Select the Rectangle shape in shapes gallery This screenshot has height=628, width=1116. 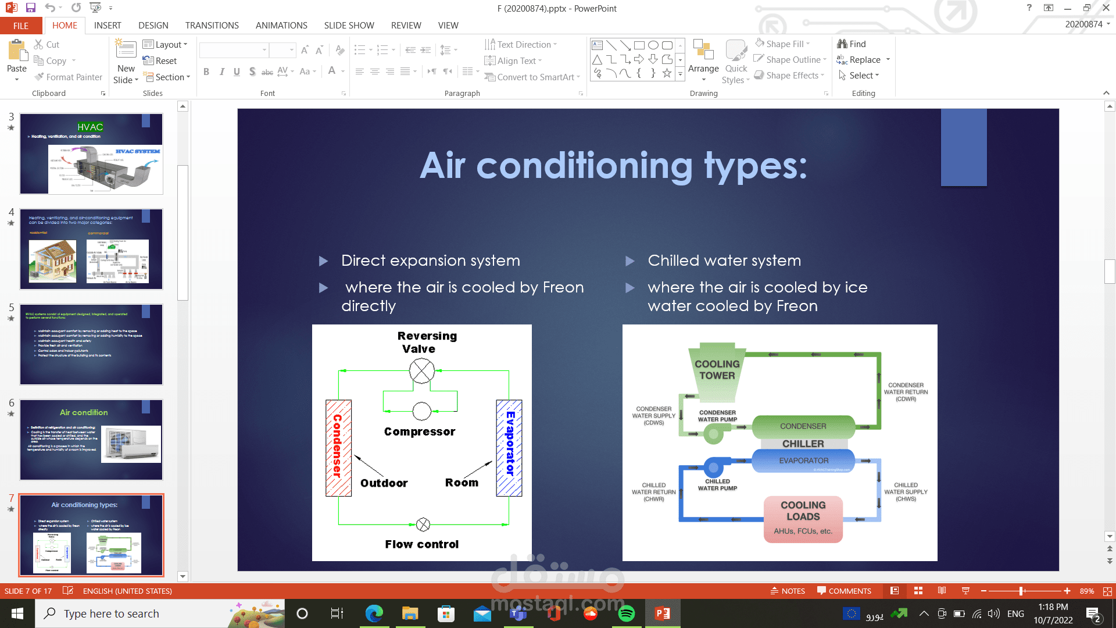pyautogui.click(x=639, y=45)
